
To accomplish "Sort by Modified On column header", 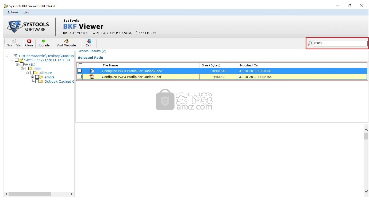I will coord(302,65).
